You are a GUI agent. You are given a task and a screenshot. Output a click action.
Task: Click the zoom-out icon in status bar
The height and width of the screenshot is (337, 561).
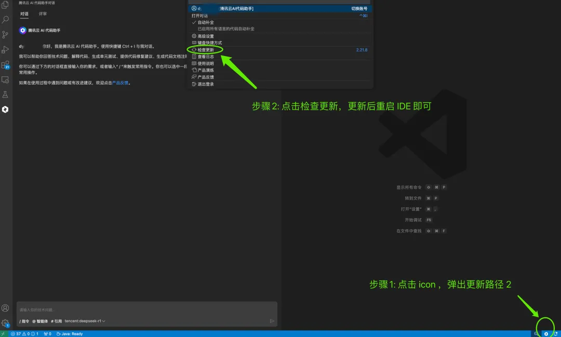[x=536, y=334]
